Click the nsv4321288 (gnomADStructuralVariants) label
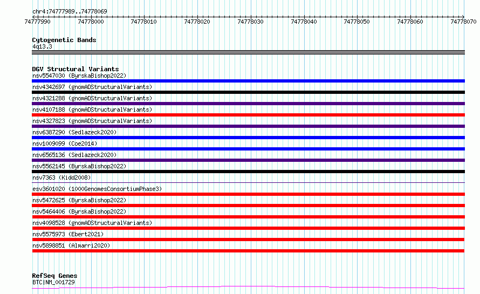 coord(92,98)
